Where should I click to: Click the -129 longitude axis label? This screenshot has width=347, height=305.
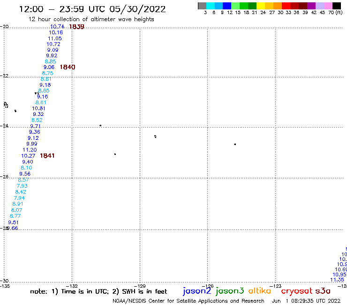coord(140,286)
